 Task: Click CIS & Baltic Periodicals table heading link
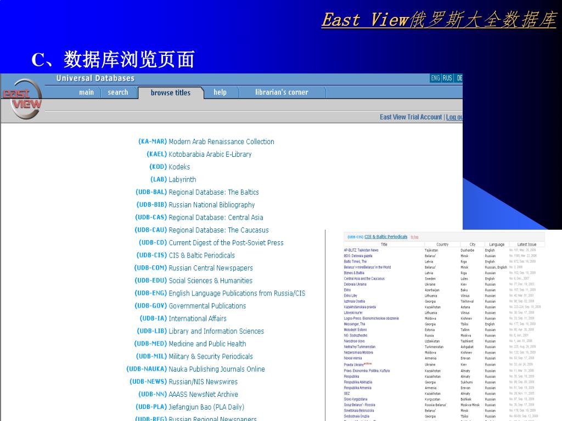[386, 237]
